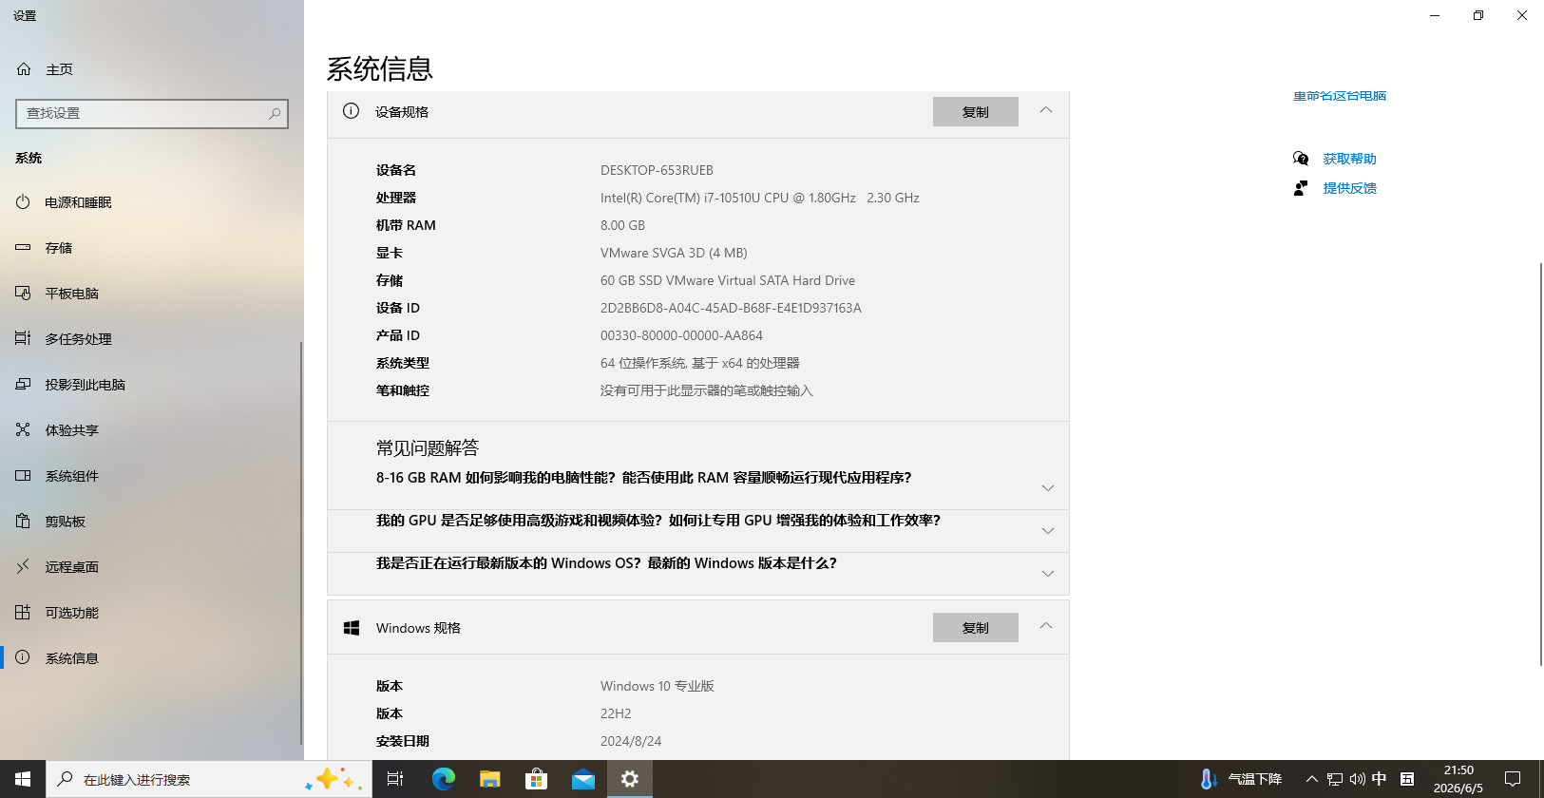The height and width of the screenshot is (798, 1544).
Task: Expand the GPU 高级游戏 FAQ question
Action: (x=1048, y=531)
